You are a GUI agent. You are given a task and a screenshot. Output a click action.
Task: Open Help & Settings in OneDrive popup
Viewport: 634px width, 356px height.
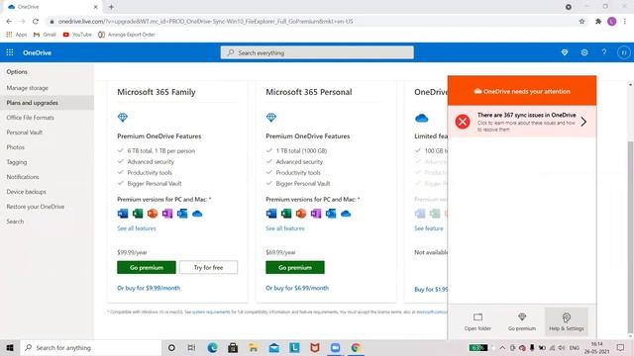click(x=566, y=322)
